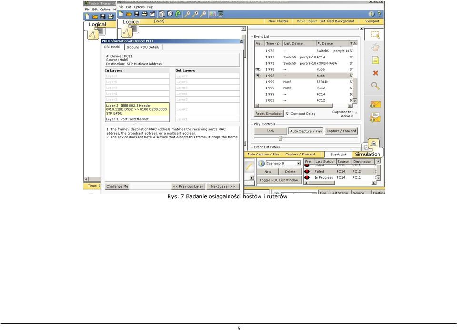The height and width of the screenshot is (330, 457).
Task: Click the Logical workspace icon in back window
Action: [93, 34]
